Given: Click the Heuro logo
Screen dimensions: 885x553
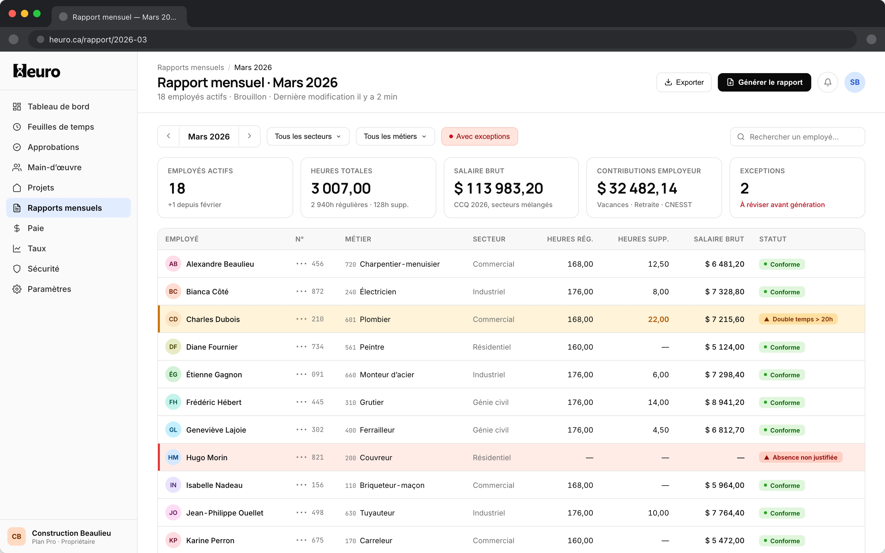Looking at the screenshot, I should coord(37,71).
